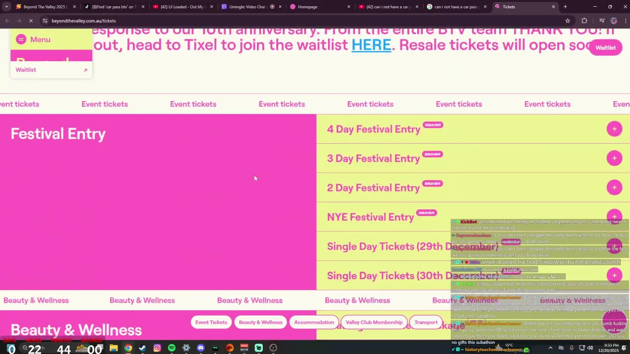This screenshot has width=630, height=354.
Task: Open the pink Menu hamburger button
Action: point(21,39)
